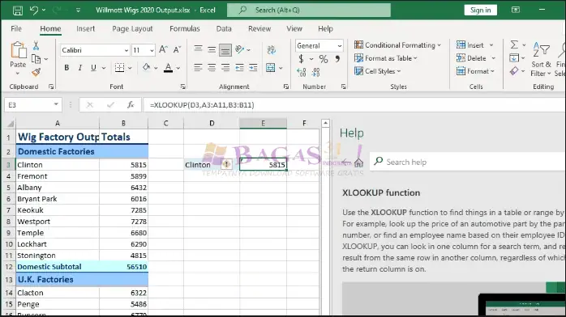The width and height of the screenshot is (566, 317).
Task: Open Number Format General dropdown
Action: click(x=339, y=46)
